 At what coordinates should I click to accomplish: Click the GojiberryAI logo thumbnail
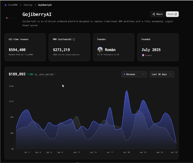11,18
